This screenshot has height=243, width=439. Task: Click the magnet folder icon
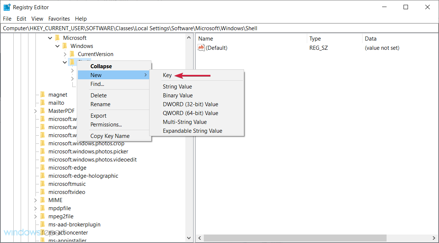click(43, 94)
